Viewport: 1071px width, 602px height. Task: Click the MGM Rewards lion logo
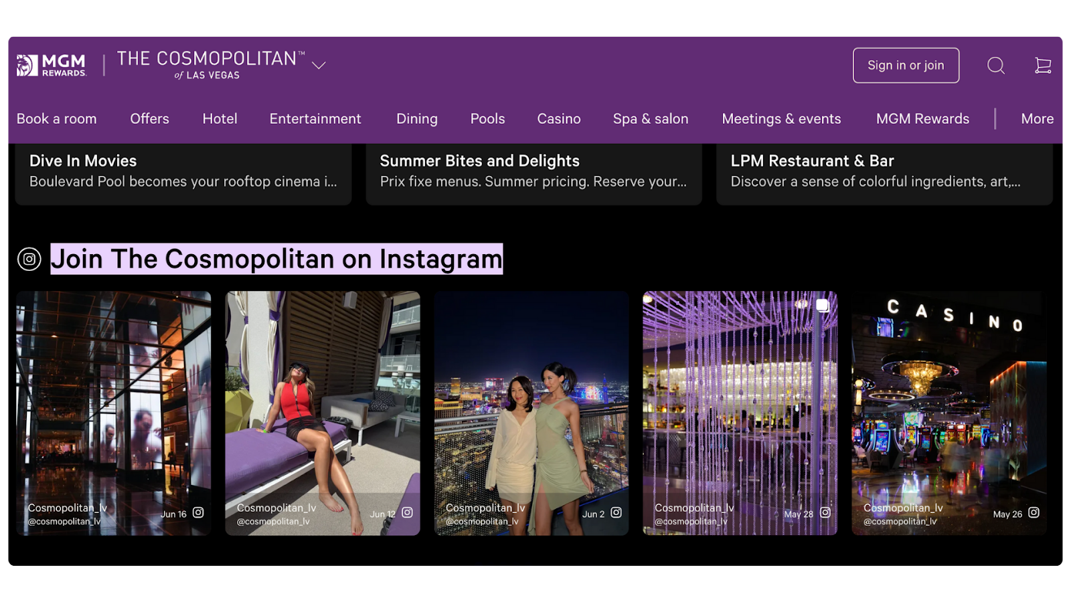pyautogui.click(x=52, y=65)
